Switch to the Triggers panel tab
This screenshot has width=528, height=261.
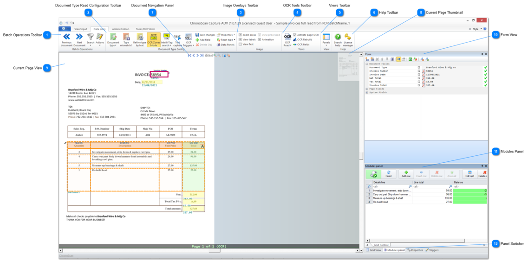pos(432,250)
